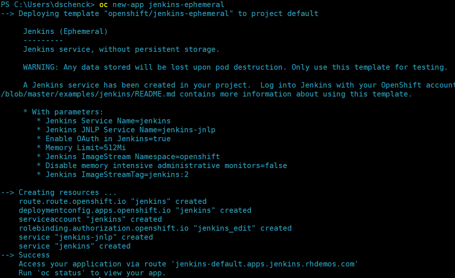Click the 'With parameters:' line
The width and height of the screenshot is (455, 278).
[x=67, y=112]
